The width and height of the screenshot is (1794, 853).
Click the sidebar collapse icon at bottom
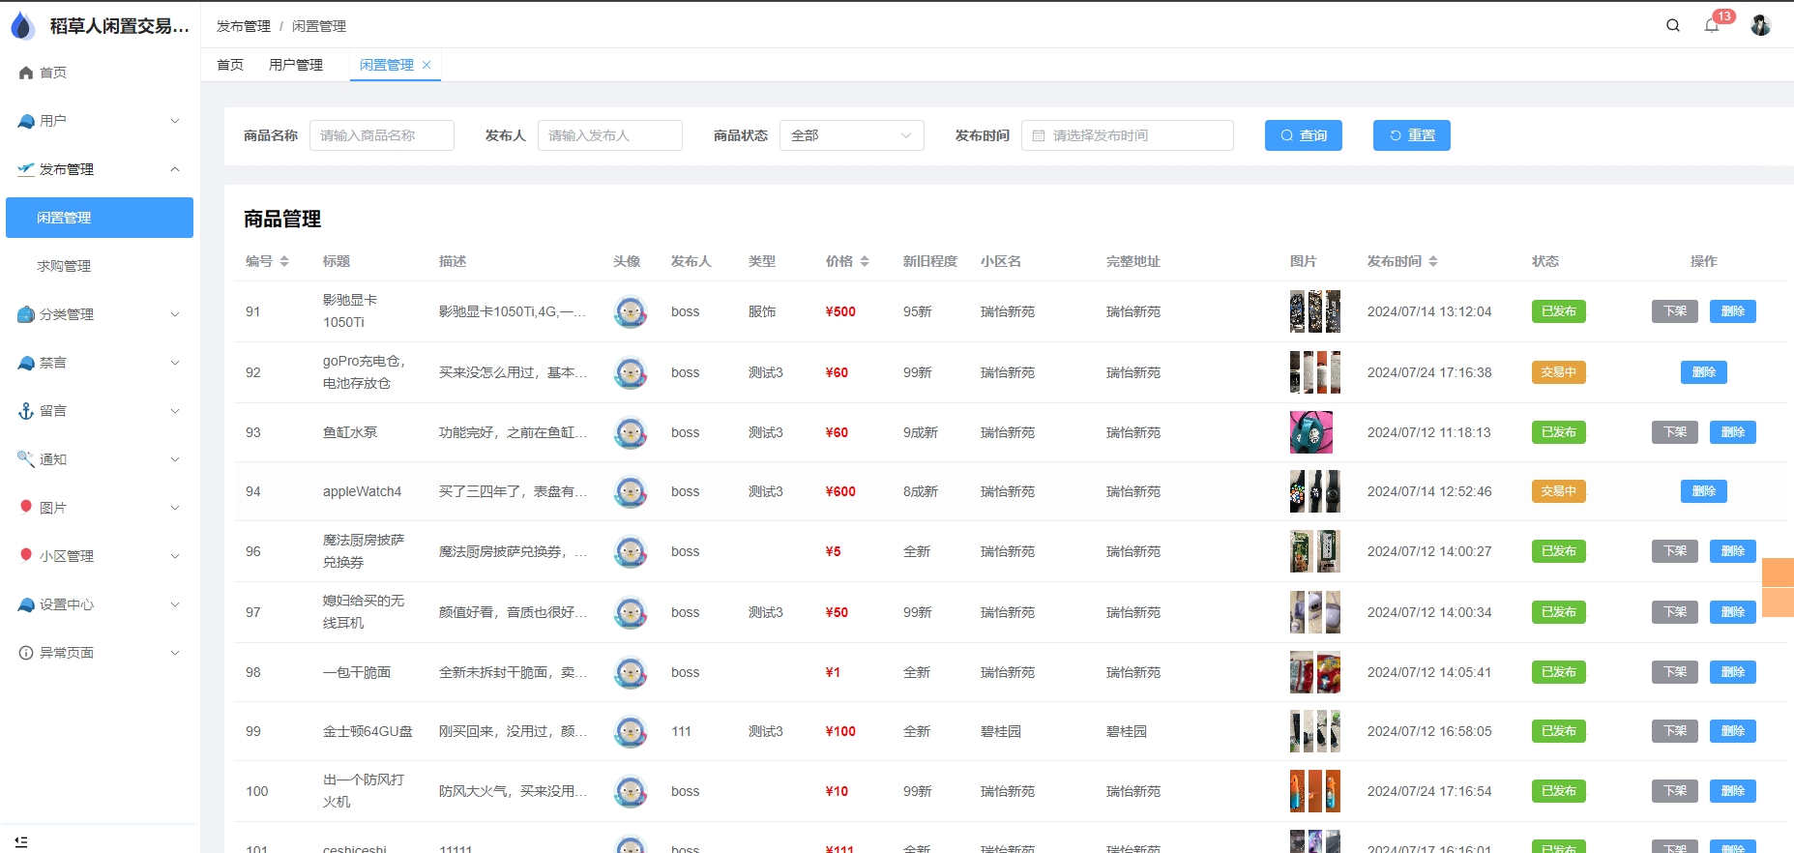coord(21,841)
